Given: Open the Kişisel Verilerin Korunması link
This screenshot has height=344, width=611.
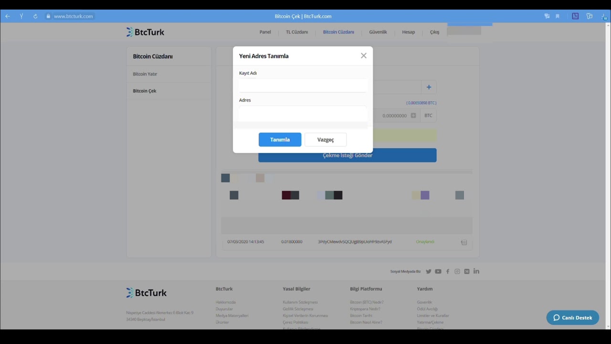Looking at the screenshot, I should (x=305, y=316).
